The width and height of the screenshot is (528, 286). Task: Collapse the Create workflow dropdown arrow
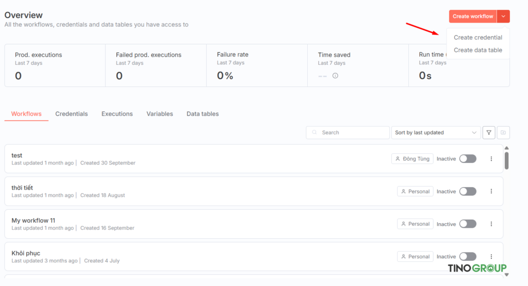coord(503,16)
